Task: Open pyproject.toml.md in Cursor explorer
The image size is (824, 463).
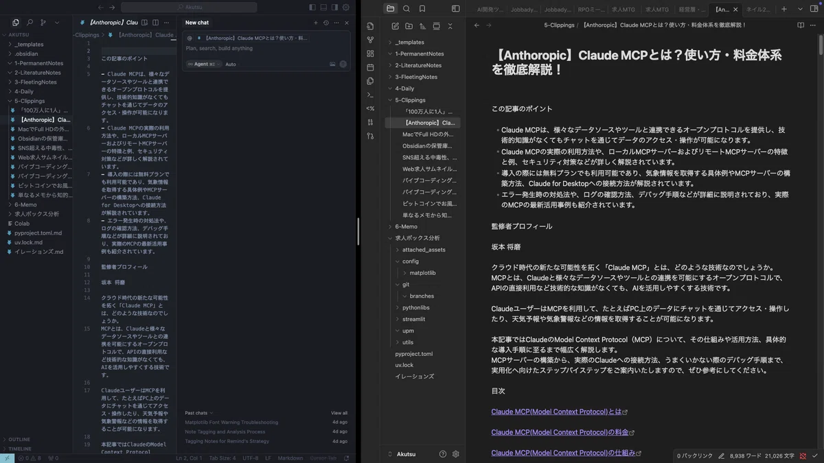Action: (x=38, y=233)
